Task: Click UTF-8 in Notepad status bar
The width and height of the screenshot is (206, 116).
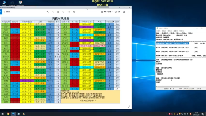Action: click(199, 89)
